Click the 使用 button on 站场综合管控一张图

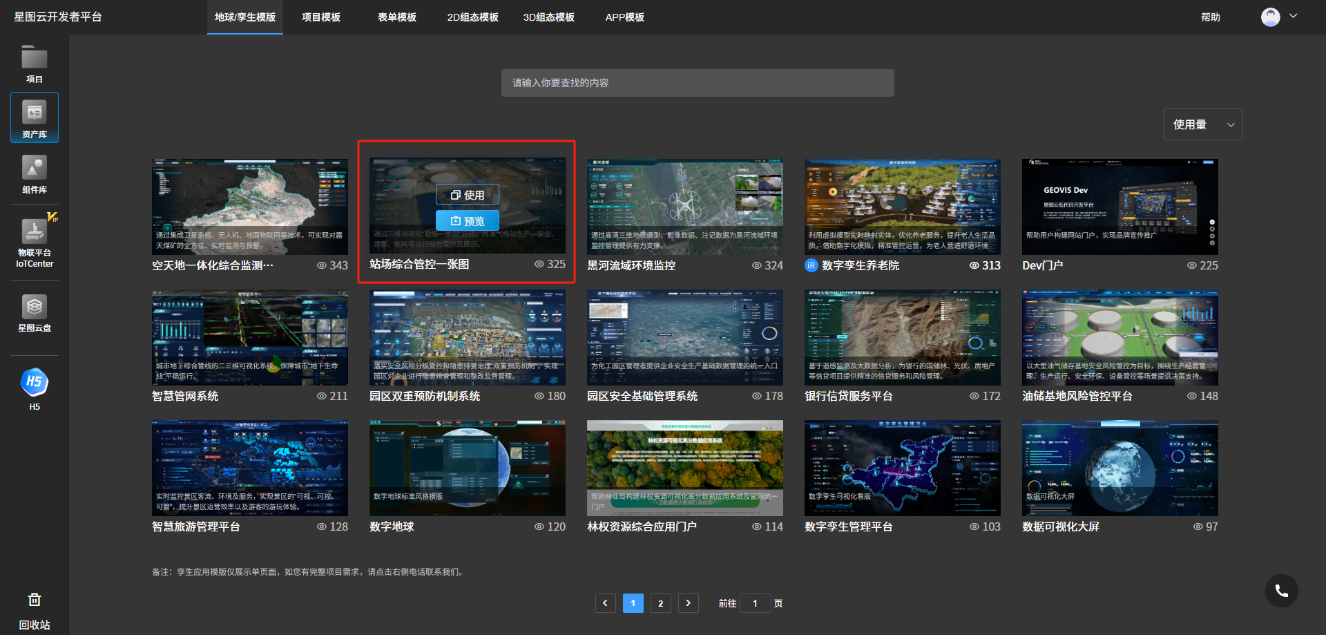tap(468, 195)
